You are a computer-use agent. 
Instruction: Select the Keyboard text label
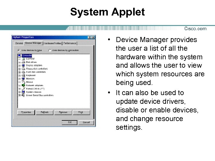coord(31,75)
